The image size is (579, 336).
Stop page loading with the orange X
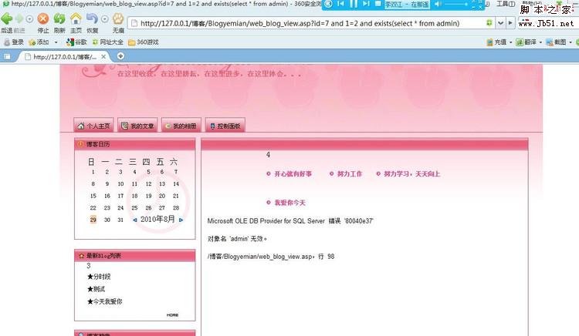(x=43, y=18)
